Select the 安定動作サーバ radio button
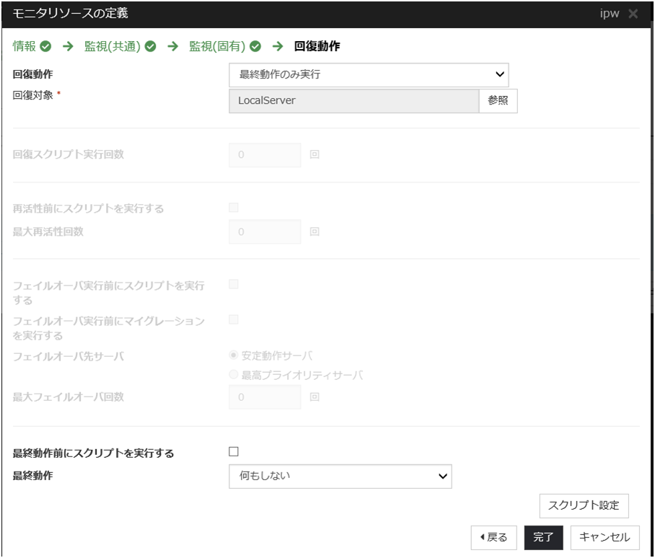The width and height of the screenshot is (655, 558). tap(233, 356)
